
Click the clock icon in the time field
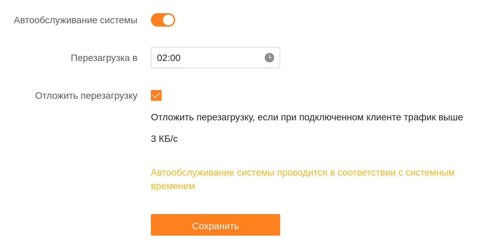(269, 58)
